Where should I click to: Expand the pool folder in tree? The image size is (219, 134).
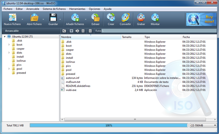click(x=9, y=69)
